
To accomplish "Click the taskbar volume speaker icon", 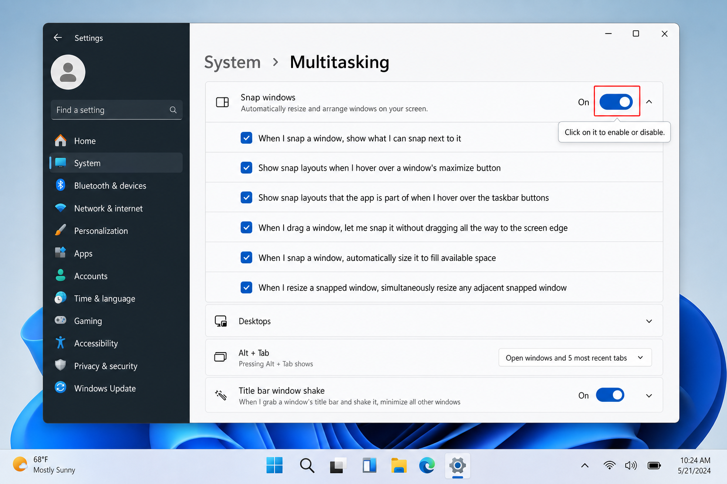I will (x=631, y=466).
